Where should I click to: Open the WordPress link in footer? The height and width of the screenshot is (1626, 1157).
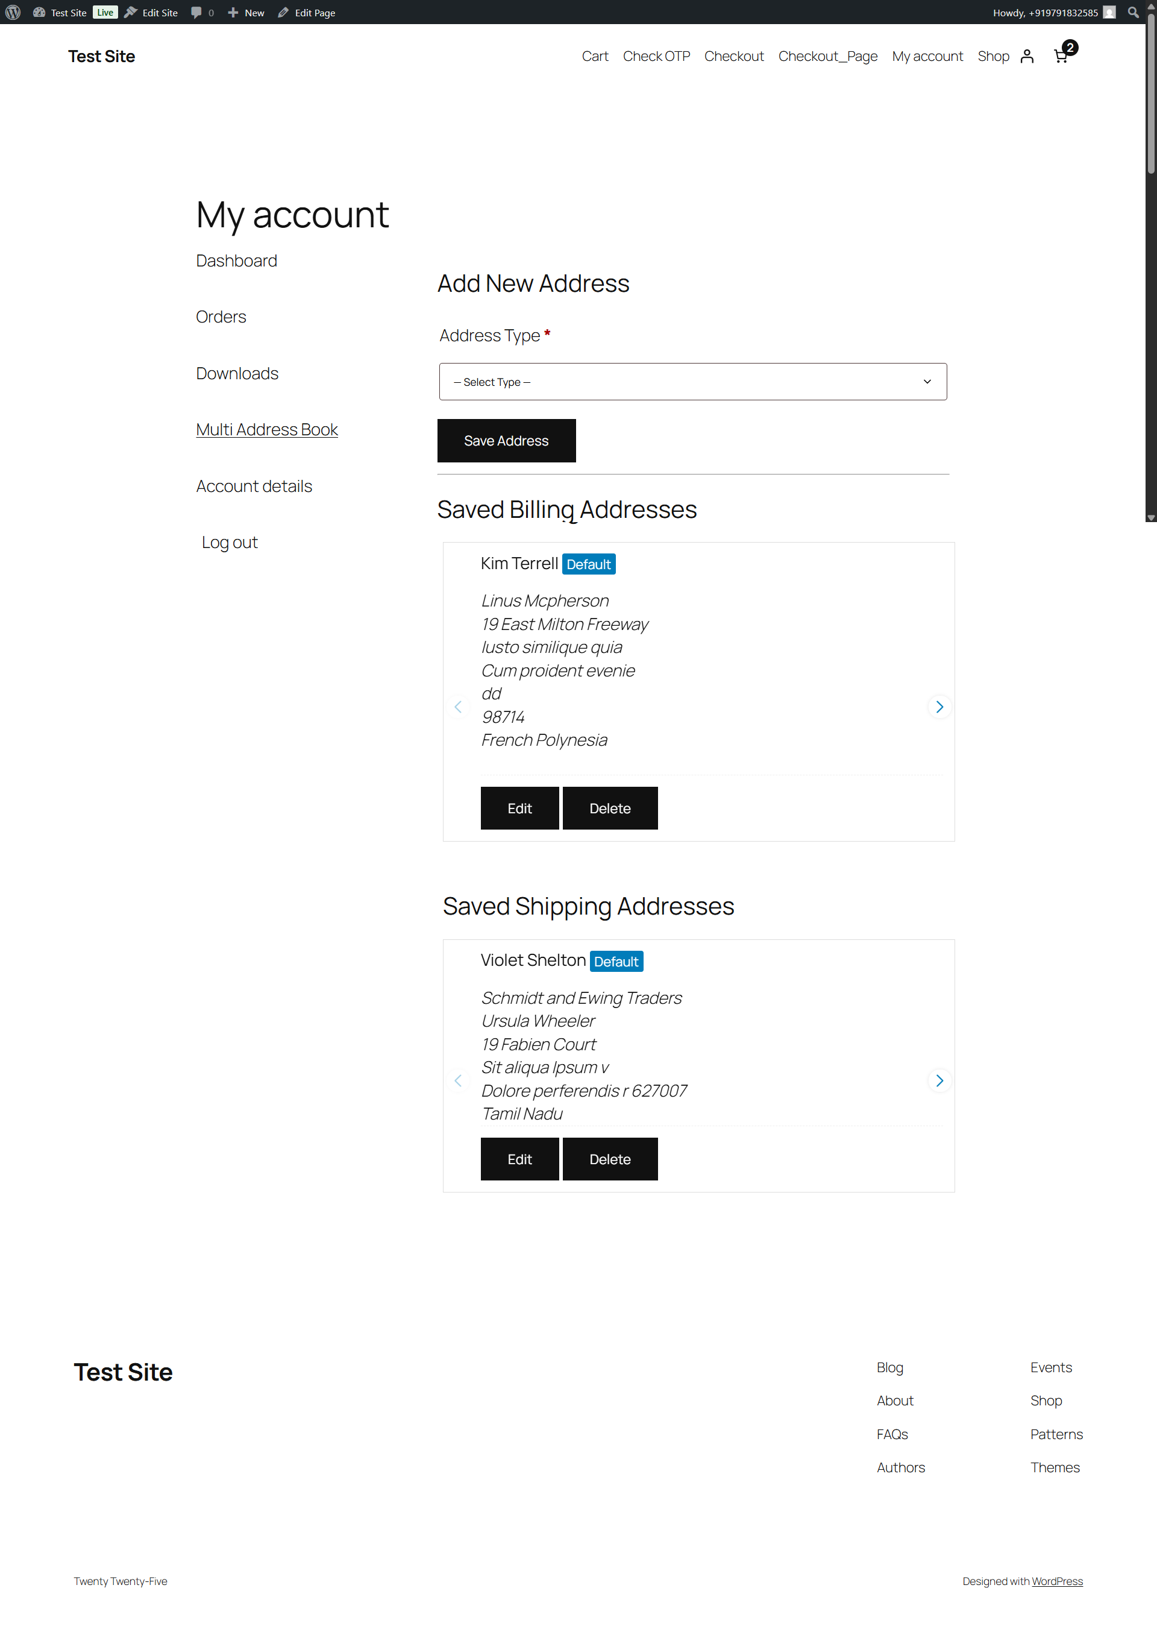tap(1056, 1580)
